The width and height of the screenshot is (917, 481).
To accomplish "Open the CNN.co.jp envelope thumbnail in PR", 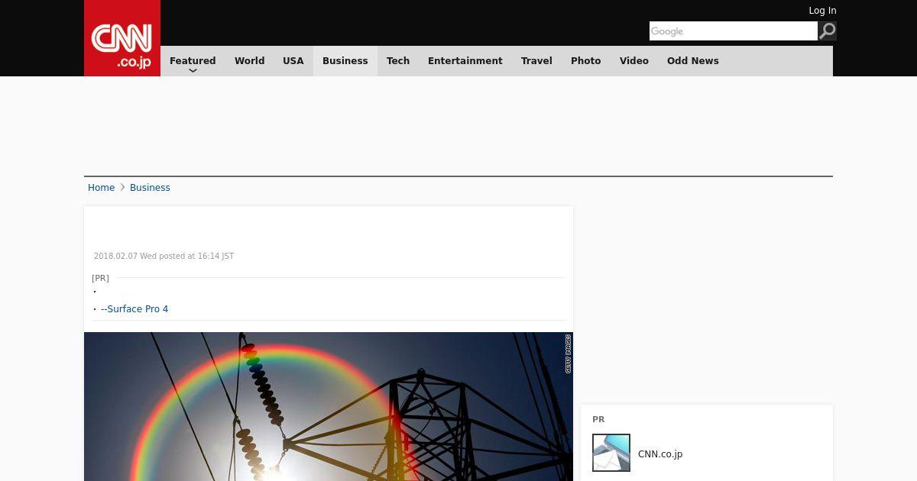I will (x=611, y=453).
